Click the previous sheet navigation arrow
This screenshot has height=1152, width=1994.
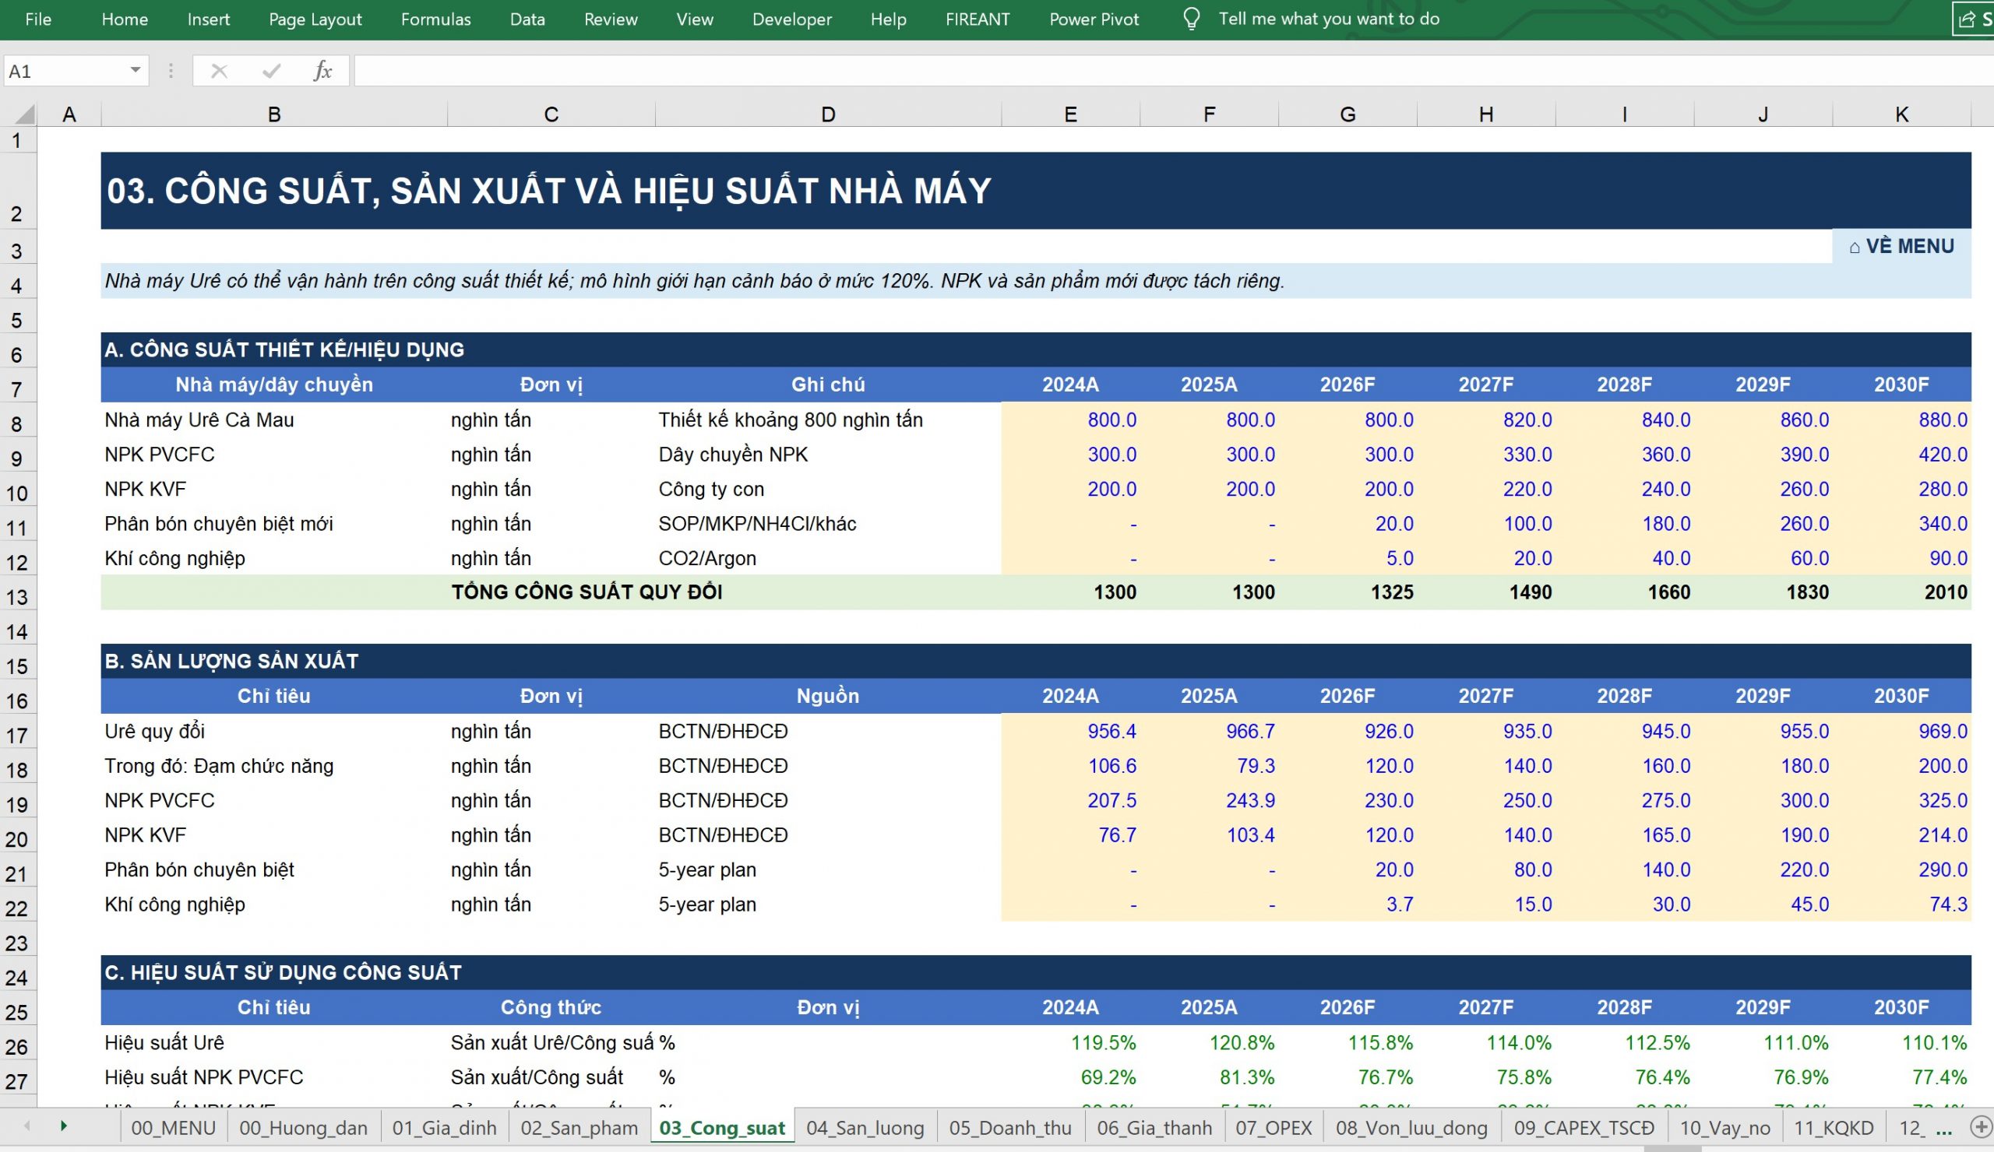[x=28, y=1126]
